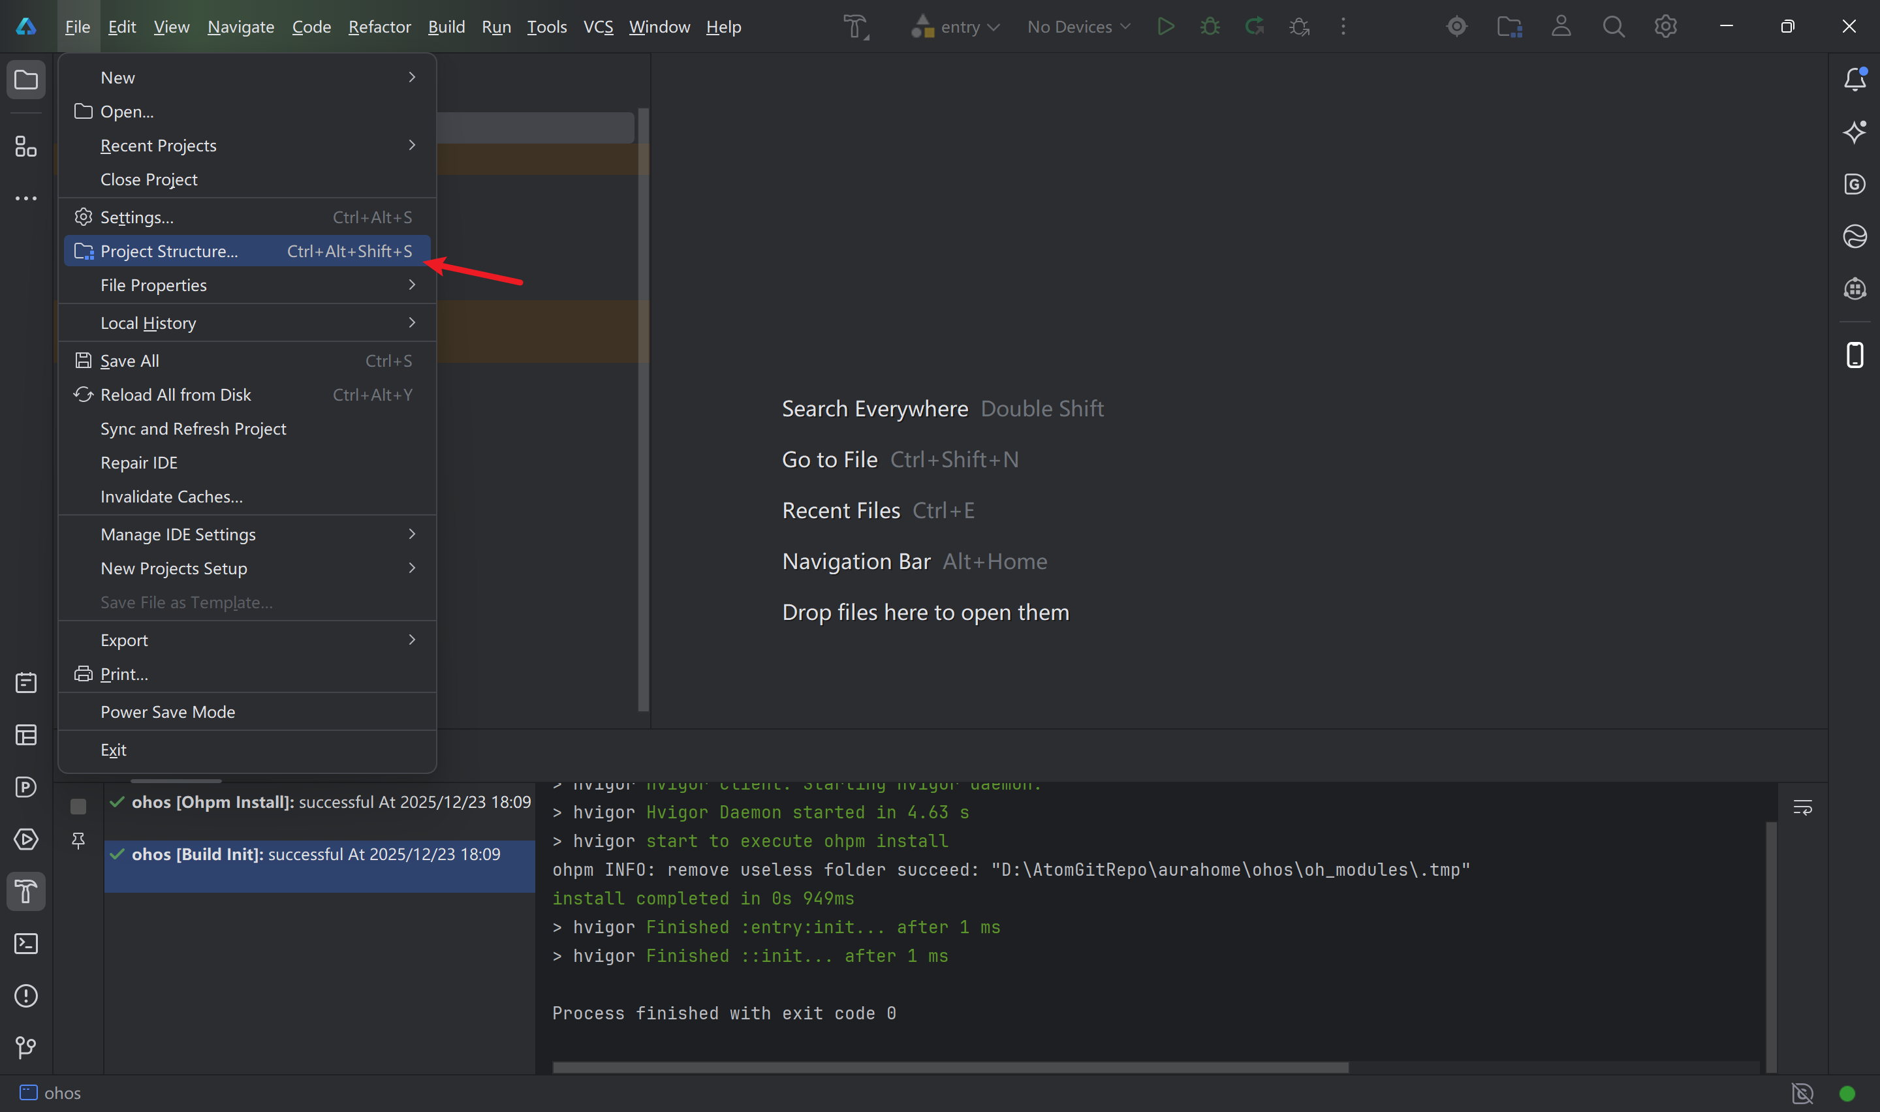Image resolution: width=1880 pixels, height=1112 pixels.
Task: Open the Git version control tool window
Action: 26,1047
